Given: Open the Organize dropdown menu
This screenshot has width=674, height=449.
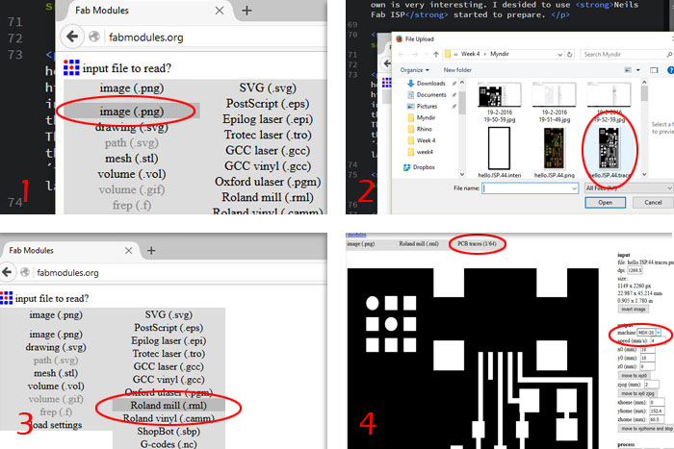Looking at the screenshot, I should (x=414, y=70).
